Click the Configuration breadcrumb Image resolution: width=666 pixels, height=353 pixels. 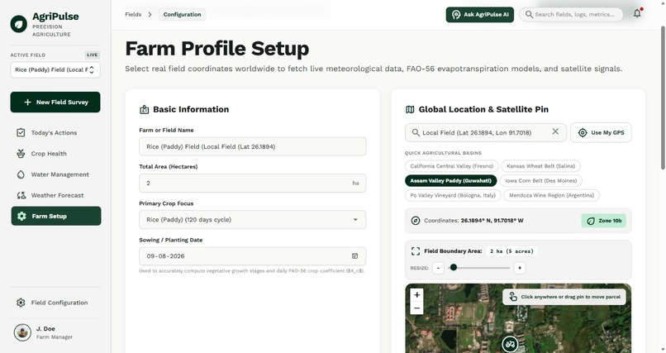183,14
